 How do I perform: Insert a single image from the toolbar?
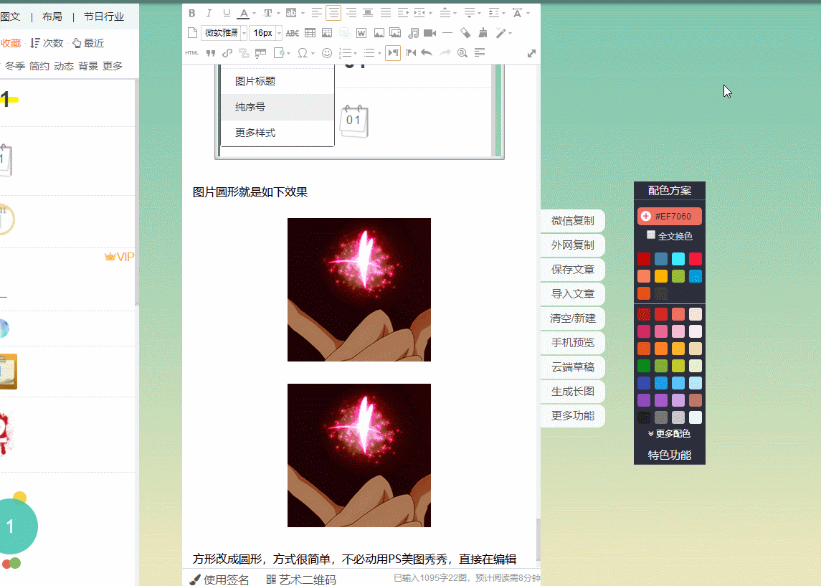click(379, 33)
